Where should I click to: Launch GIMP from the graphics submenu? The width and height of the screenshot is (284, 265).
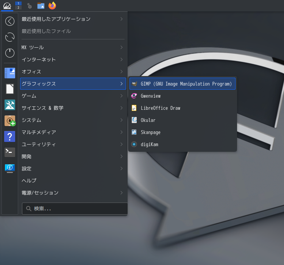183,84
